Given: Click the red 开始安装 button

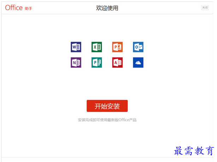Looking at the screenshot, I should click(107, 106).
